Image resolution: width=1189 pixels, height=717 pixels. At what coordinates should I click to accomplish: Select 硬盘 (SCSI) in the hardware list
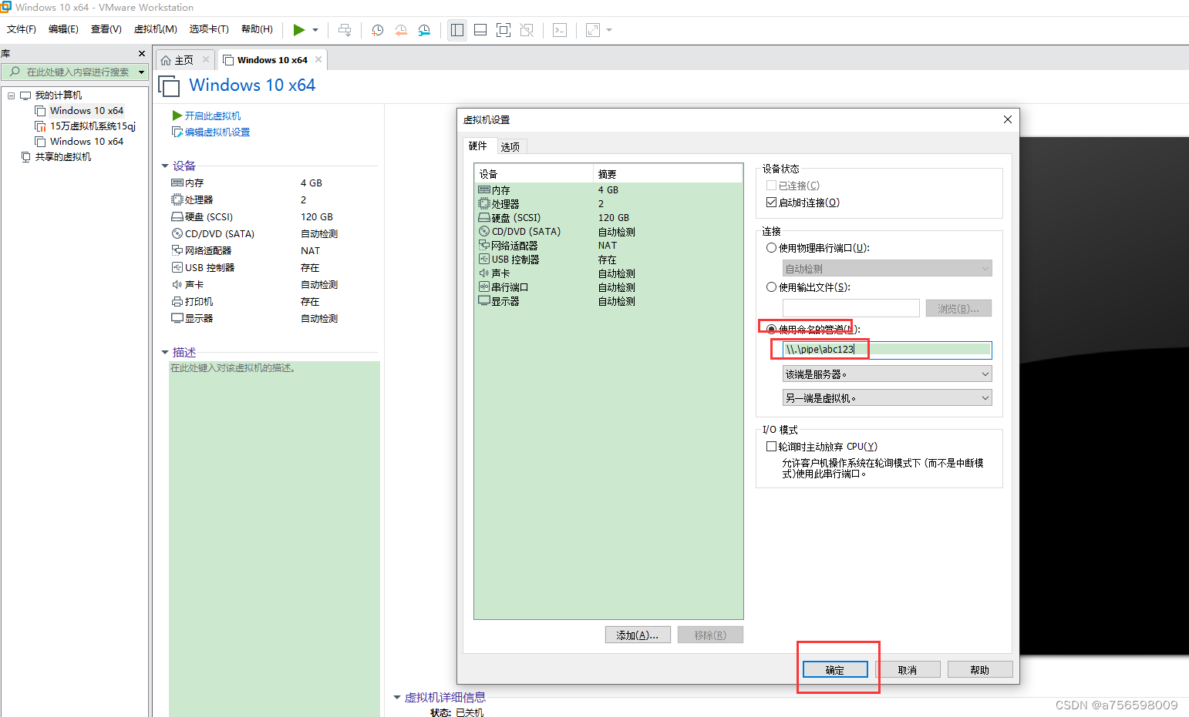tap(608, 218)
